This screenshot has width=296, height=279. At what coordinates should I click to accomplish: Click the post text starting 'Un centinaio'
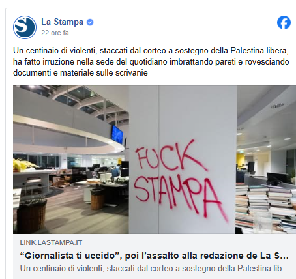[151, 62]
